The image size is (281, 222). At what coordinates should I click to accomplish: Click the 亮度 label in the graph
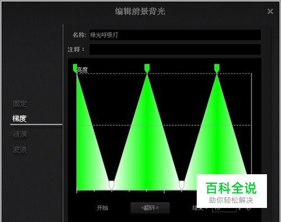click(x=82, y=70)
